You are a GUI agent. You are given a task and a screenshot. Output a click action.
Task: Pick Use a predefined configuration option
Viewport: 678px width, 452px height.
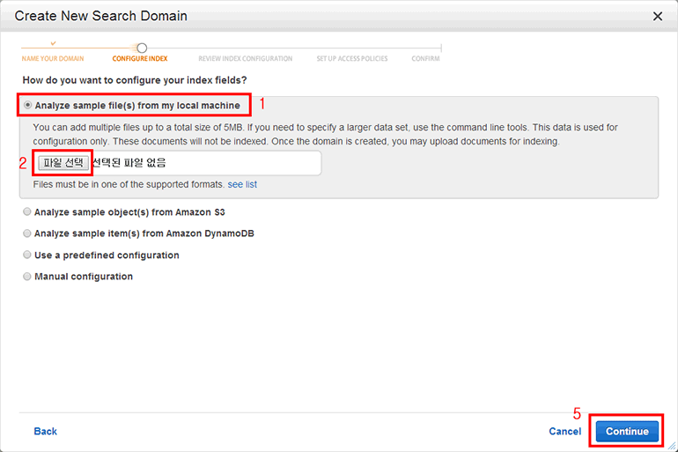(x=28, y=255)
